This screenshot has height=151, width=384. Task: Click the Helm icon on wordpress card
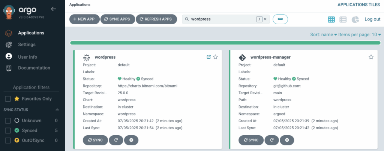87,57
